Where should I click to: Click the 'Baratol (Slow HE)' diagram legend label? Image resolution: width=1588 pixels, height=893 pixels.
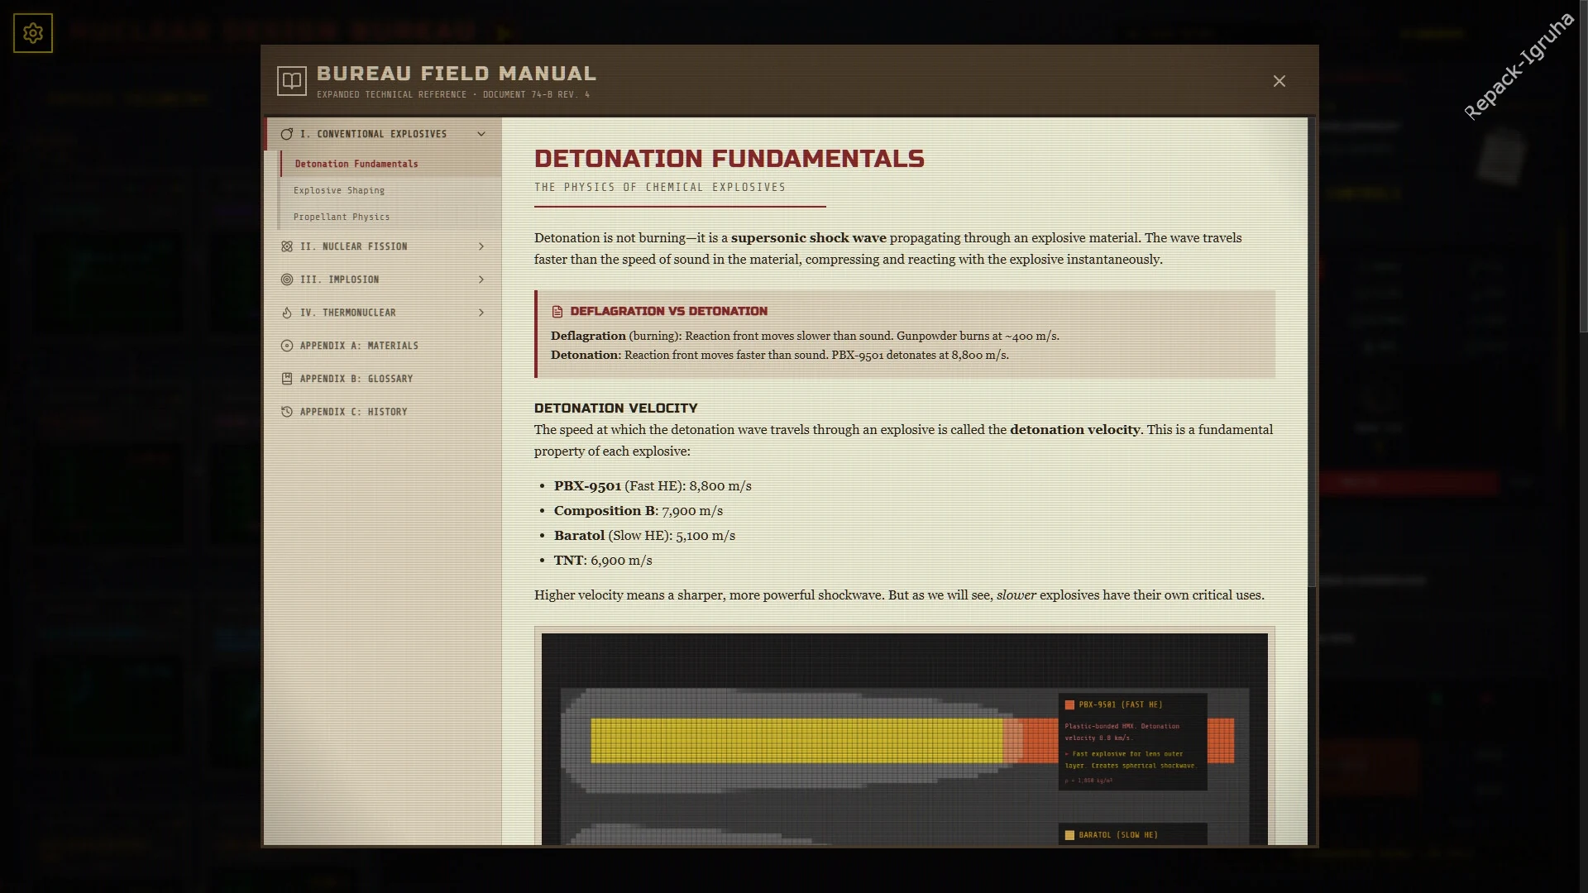[1118, 835]
